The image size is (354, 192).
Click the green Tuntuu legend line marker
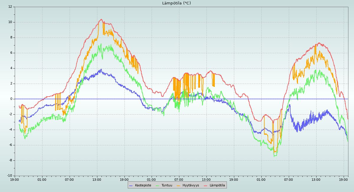[157, 186]
